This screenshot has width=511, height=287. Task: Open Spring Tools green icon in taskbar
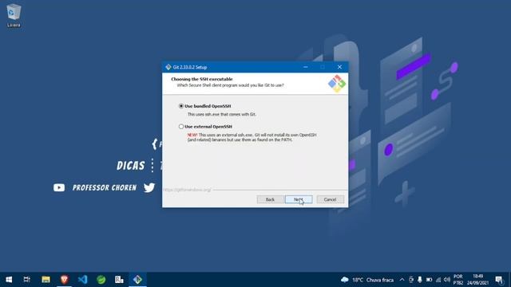(101, 280)
